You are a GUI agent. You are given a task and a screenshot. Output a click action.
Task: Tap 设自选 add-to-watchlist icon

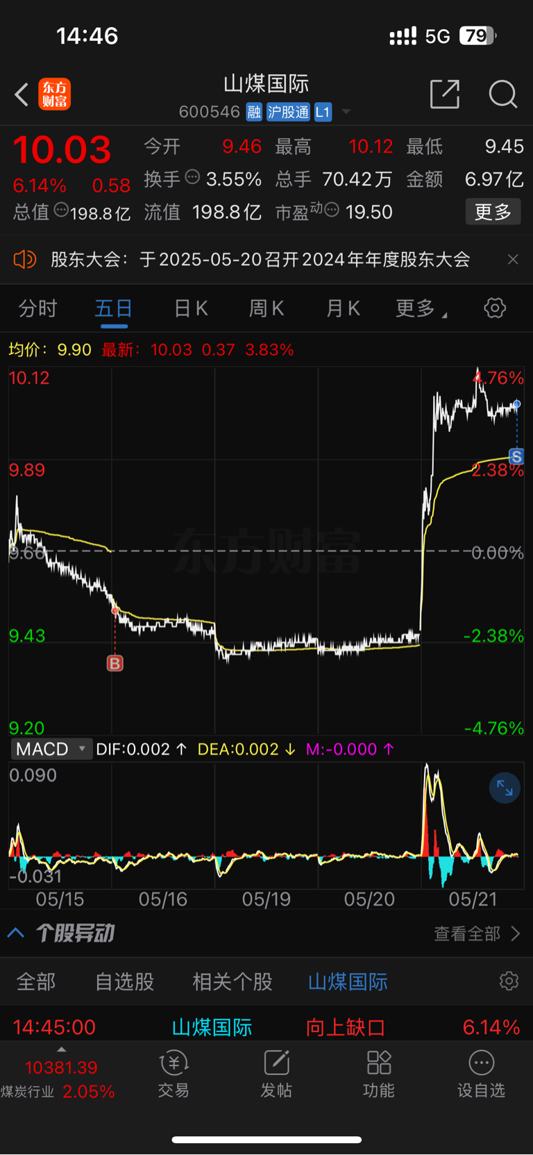[x=481, y=1074]
